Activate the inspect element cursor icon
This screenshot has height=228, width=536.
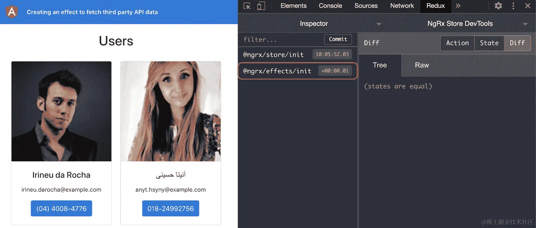247,6
